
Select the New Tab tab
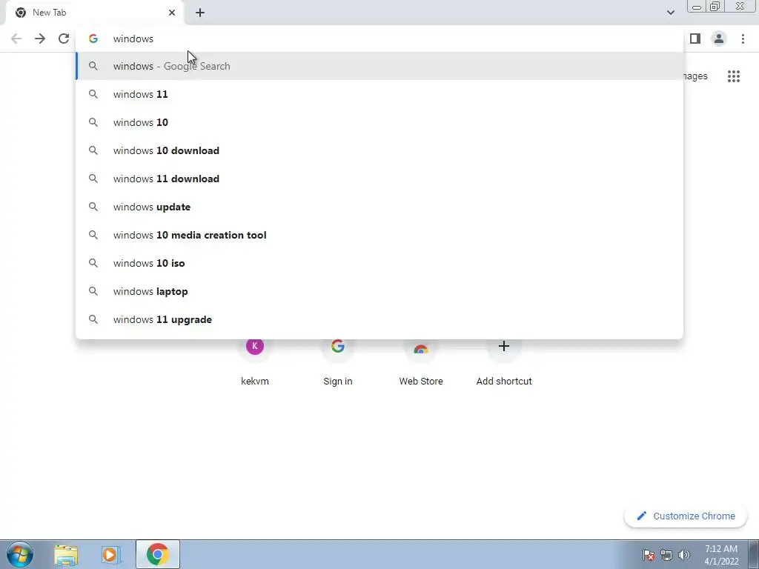click(95, 13)
